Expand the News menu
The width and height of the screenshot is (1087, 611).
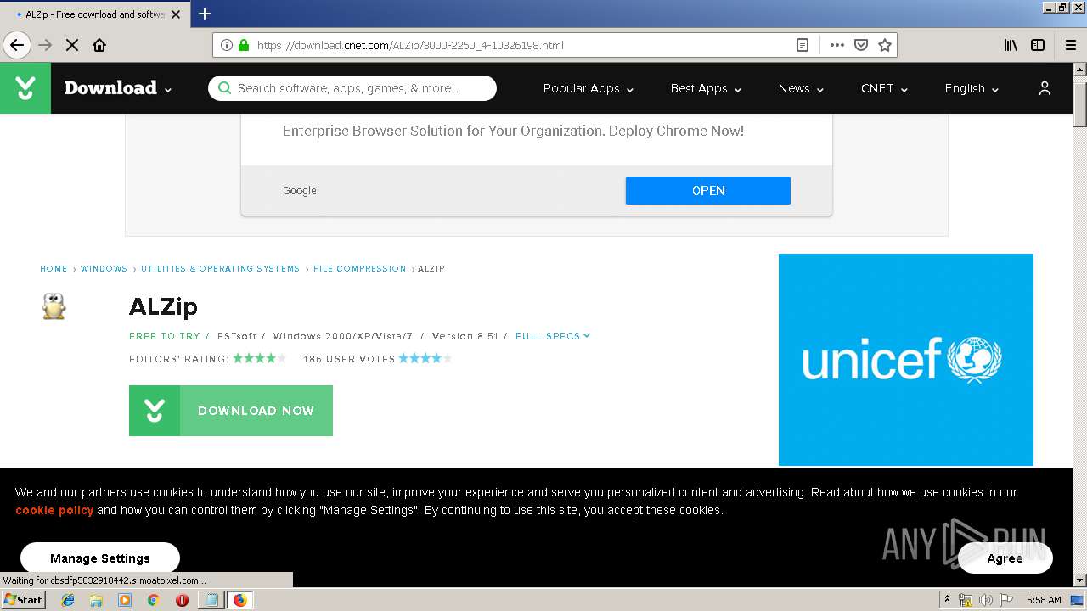pos(801,88)
